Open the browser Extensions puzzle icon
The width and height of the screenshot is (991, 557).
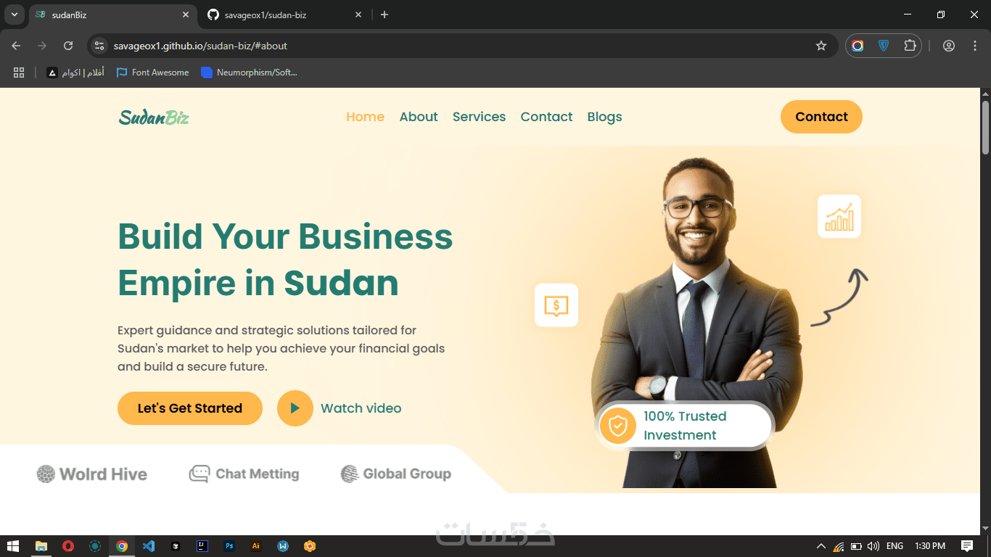[910, 46]
